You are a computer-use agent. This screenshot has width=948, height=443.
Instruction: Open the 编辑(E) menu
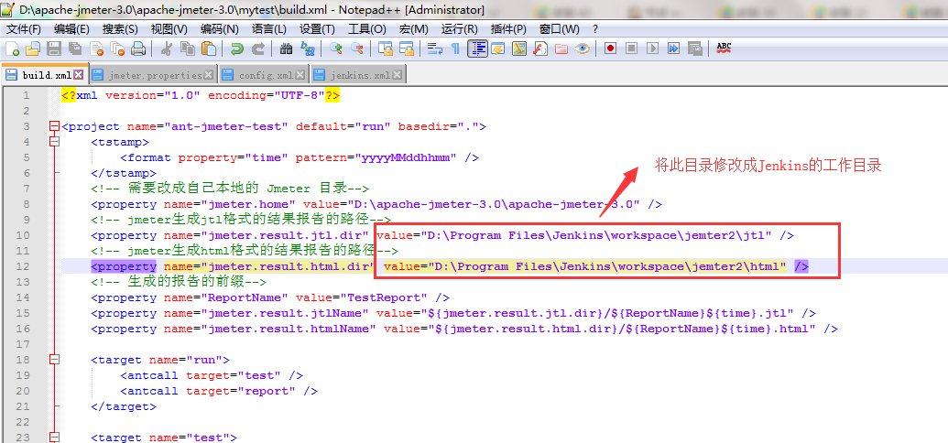click(71, 29)
